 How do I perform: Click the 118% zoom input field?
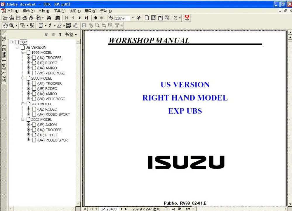tap(122, 18)
